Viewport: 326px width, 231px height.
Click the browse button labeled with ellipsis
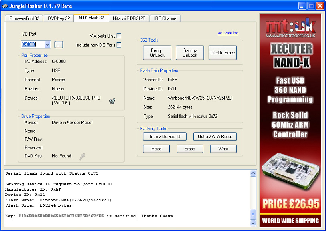tap(59, 44)
